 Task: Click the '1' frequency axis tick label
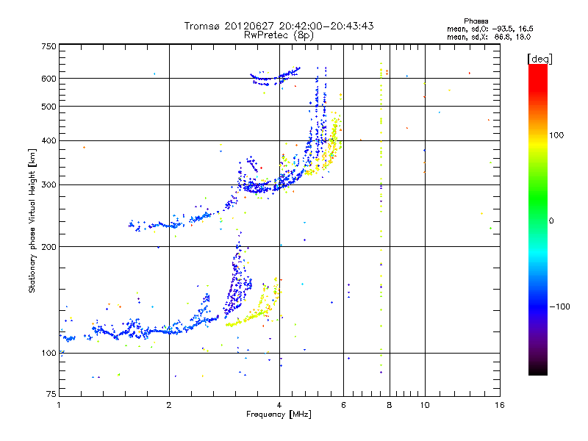click(59, 405)
